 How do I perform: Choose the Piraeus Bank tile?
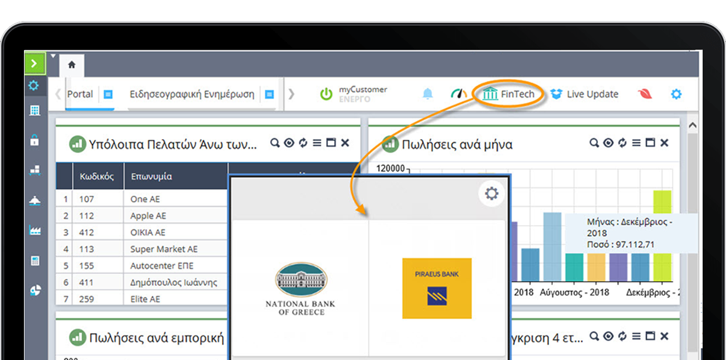(437, 288)
